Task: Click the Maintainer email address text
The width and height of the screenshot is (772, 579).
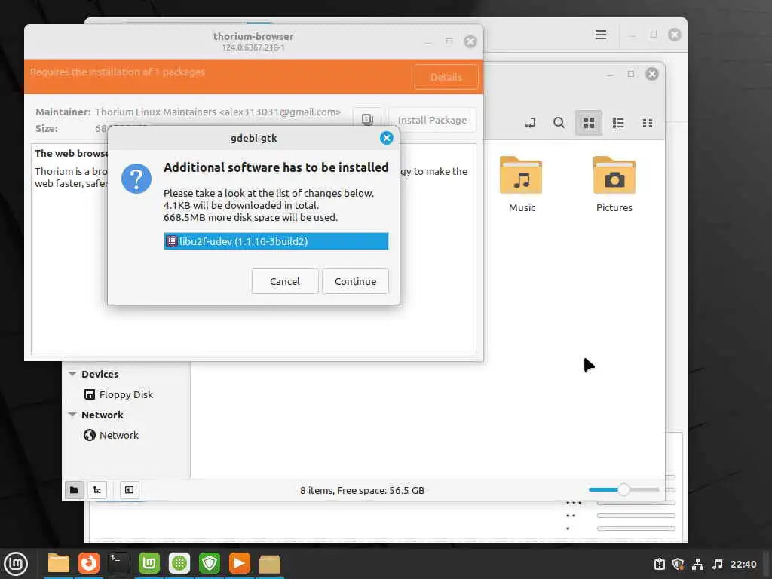Action: coord(280,112)
